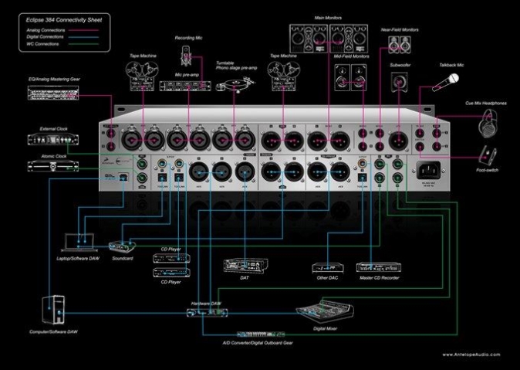Click the DAT recorder icon

[x=245, y=266]
